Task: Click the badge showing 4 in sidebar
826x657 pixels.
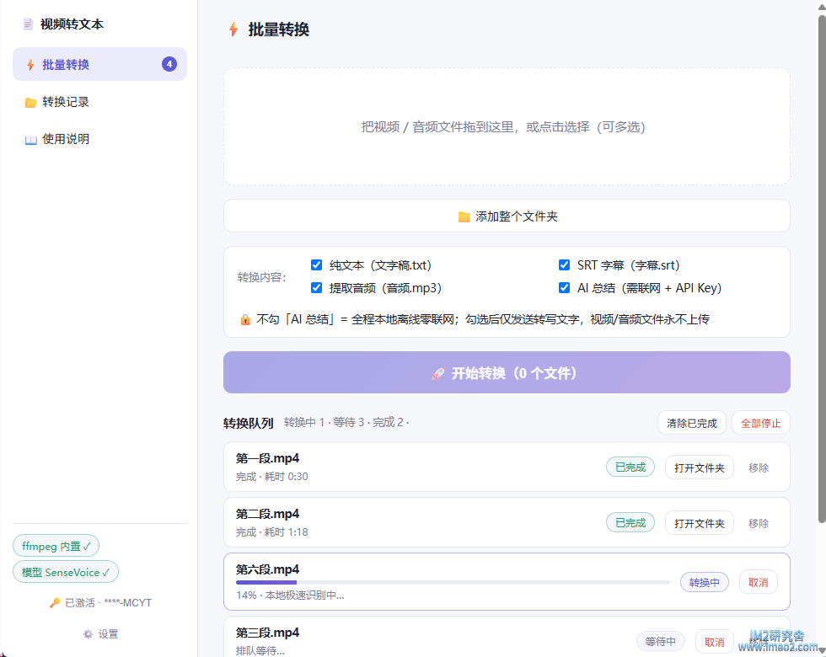Action: [169, 64]
